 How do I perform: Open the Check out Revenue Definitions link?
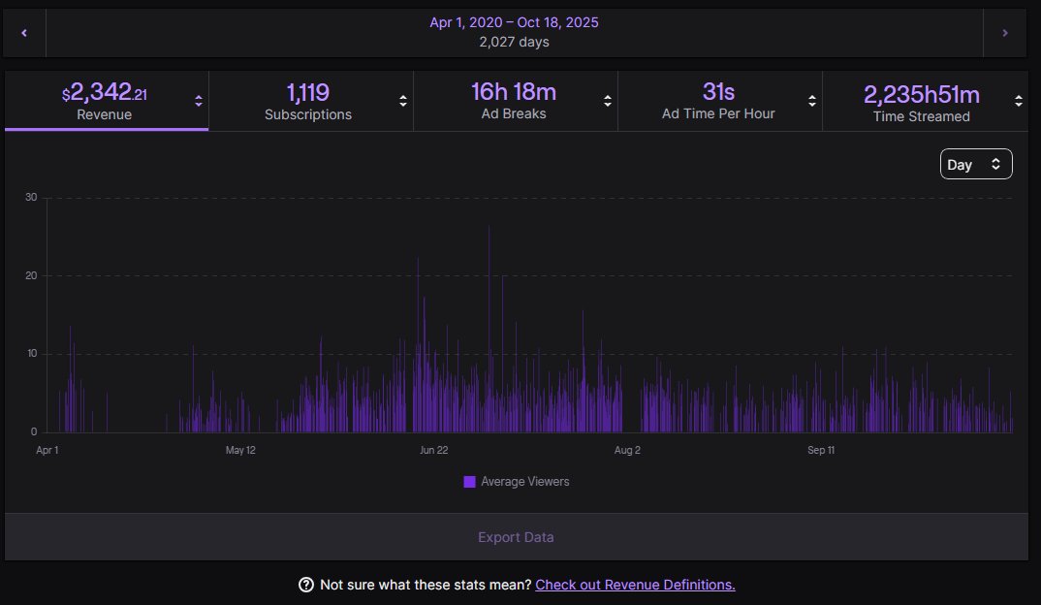(634, 585)
